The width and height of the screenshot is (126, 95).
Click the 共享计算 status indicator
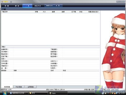(x=89, y=89)
